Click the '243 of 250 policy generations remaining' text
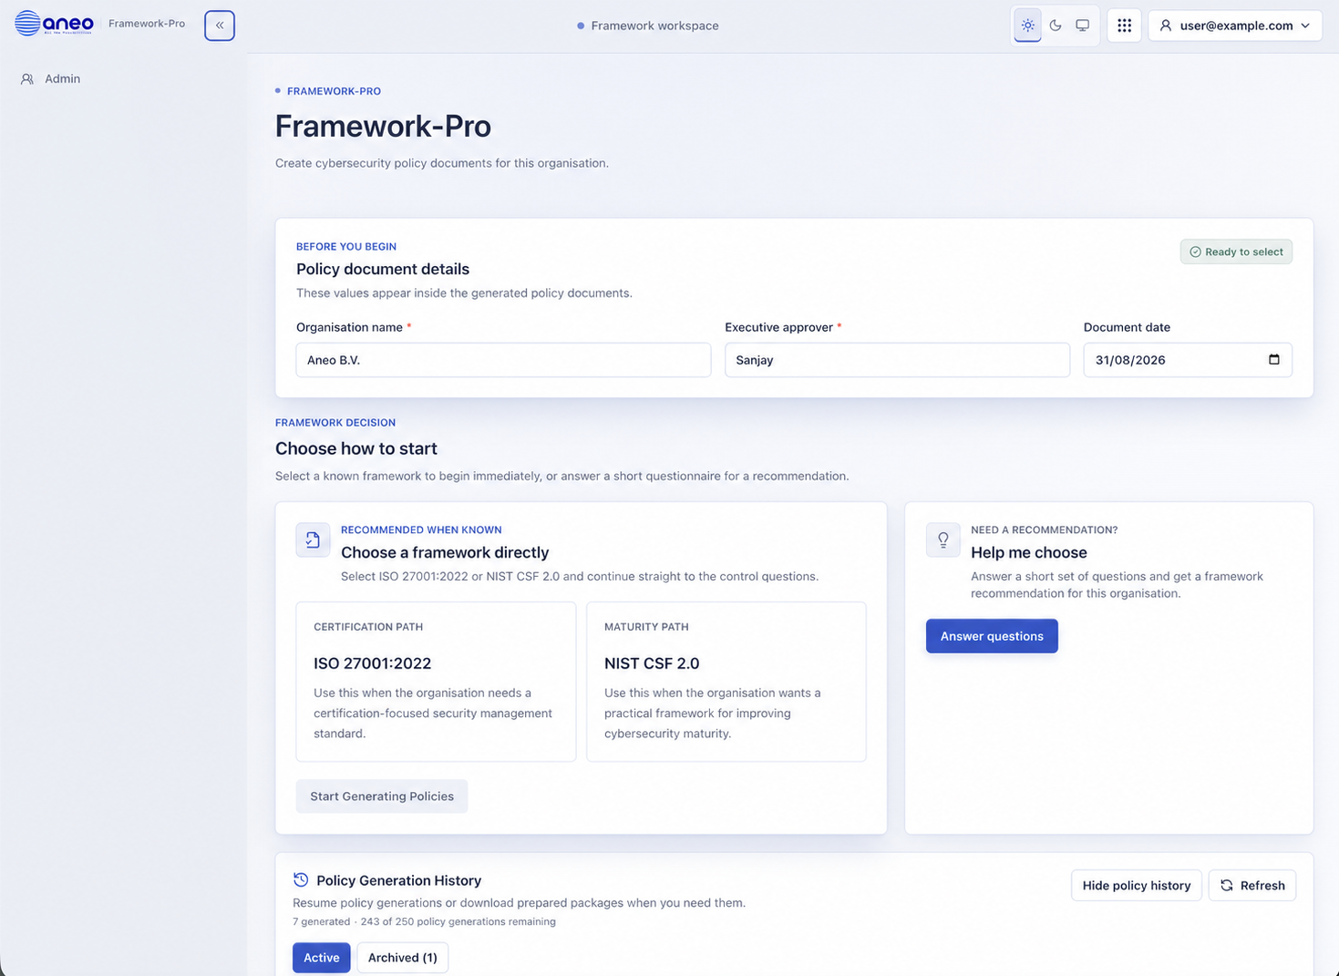Screen dimensions: 1339x976 click(x=458, y=921)
